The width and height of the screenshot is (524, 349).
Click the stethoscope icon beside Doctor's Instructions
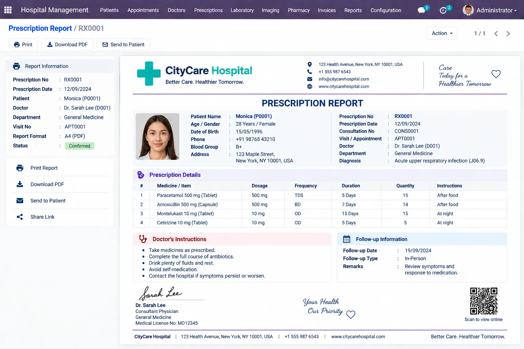[x=143, y=239]
